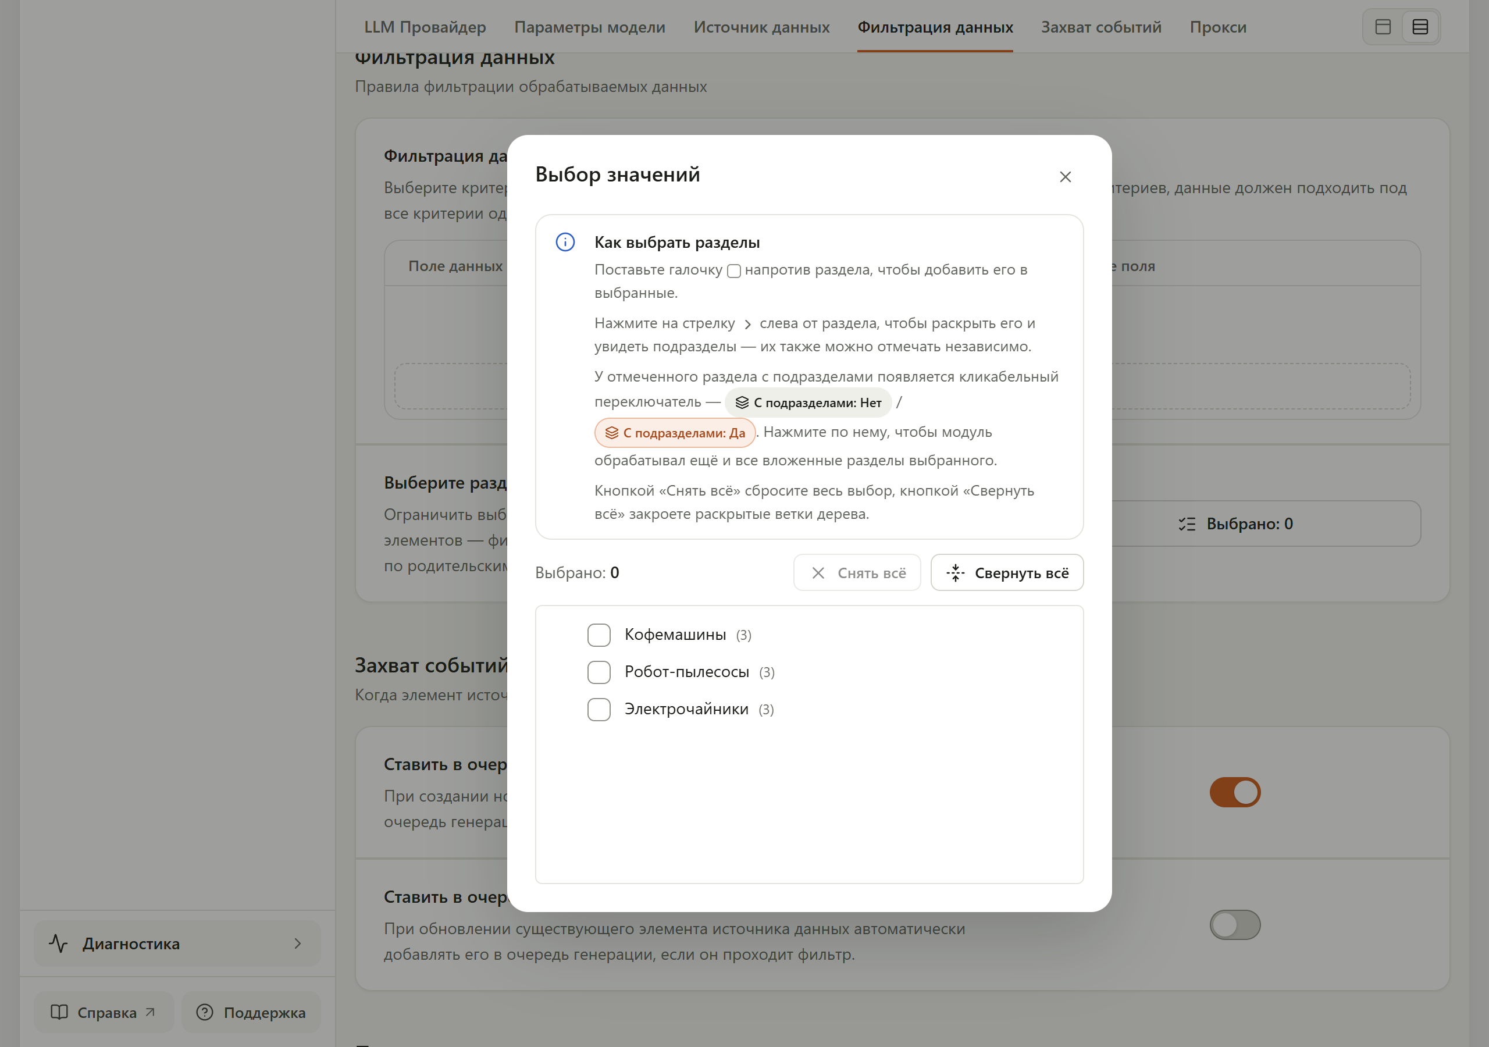Click the Выбрано: 0 counter in dialog
The image size is (1489, 1047).
pos(576,573)
